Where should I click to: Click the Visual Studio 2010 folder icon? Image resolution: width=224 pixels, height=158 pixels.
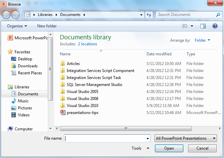pos(62,105)
